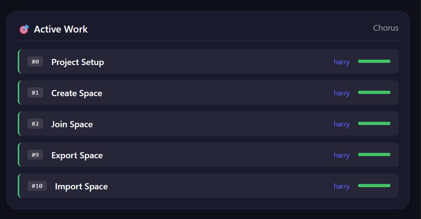Click the Import Space progress bar

pyautogui.click(x=374, y=186)
